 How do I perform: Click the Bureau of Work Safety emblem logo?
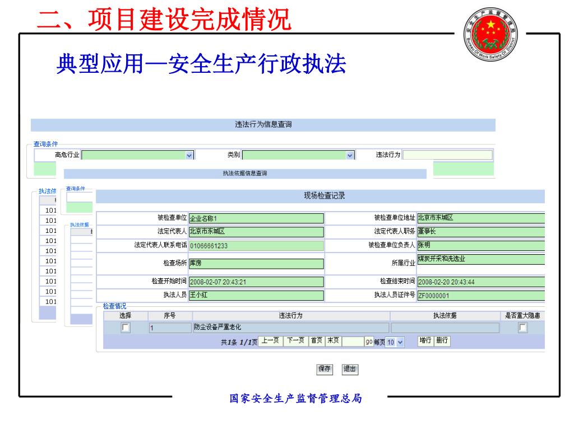490,34
